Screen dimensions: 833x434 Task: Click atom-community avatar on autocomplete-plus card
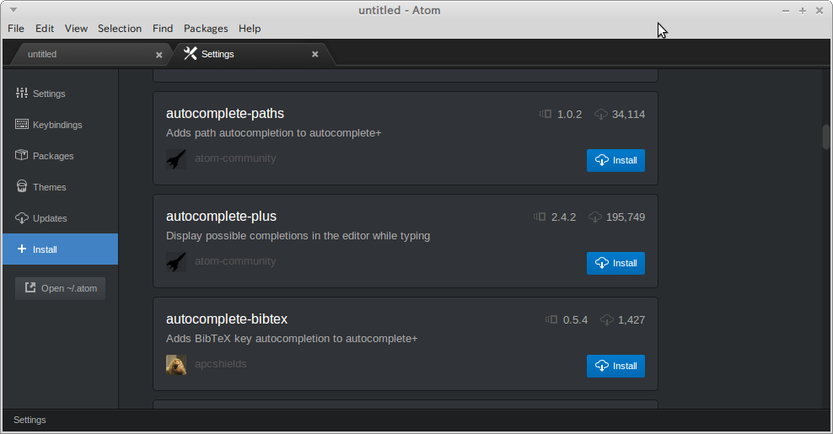(176, 262)
